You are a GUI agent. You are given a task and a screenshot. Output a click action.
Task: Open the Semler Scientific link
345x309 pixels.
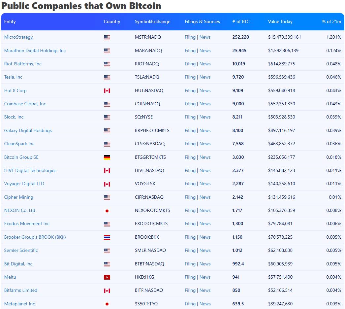point(21,250)
